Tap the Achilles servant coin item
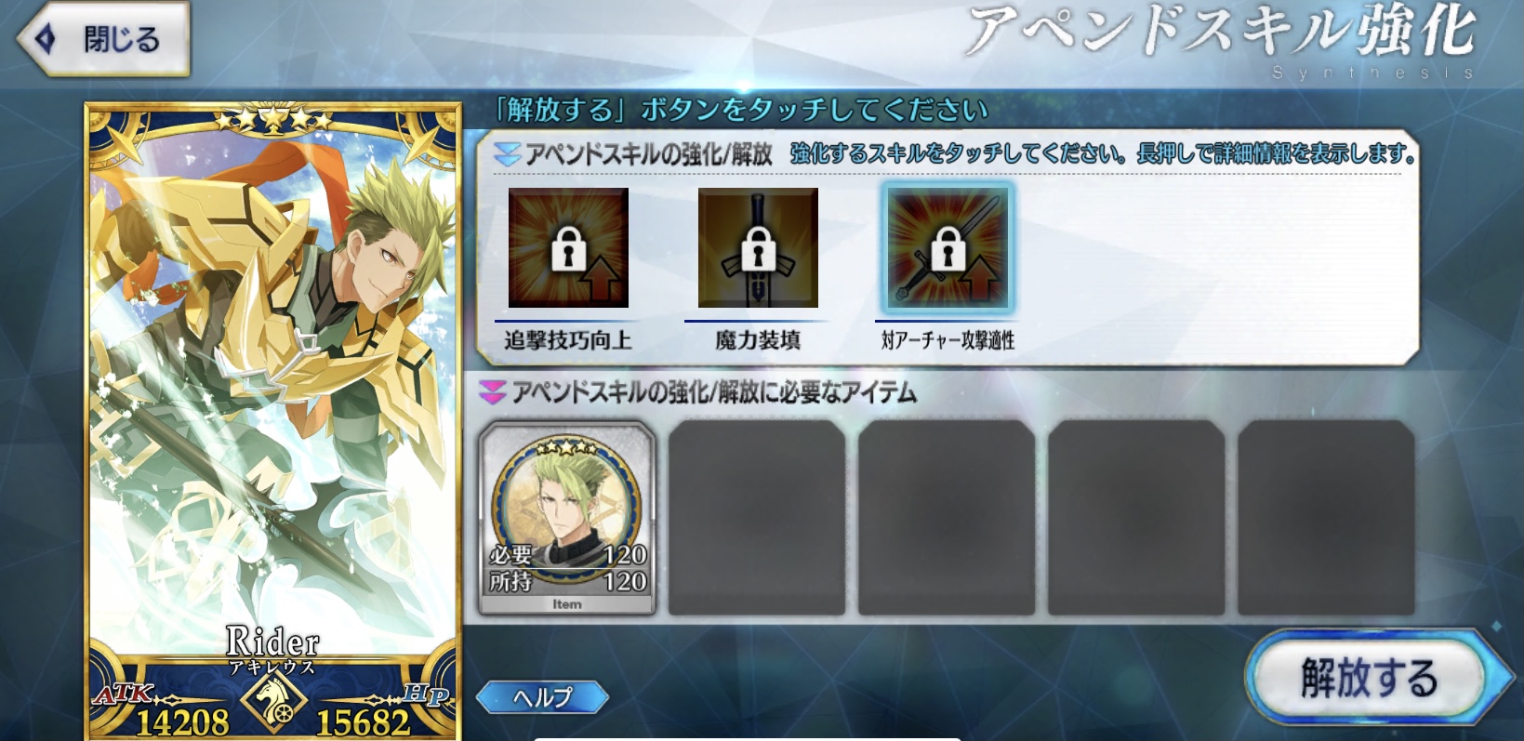 click(567, 517)
